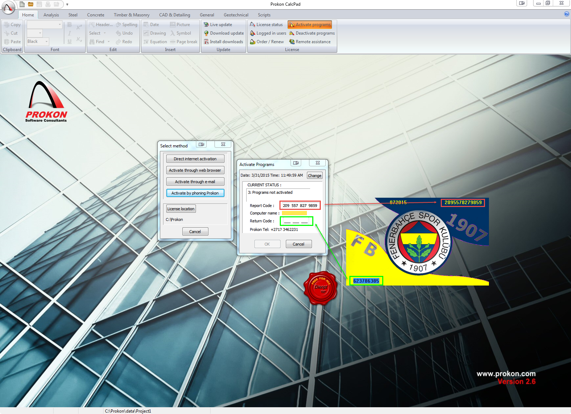Click the Open folder icon in quick access toolbar

pyautogui.click(x=31, y=4)
